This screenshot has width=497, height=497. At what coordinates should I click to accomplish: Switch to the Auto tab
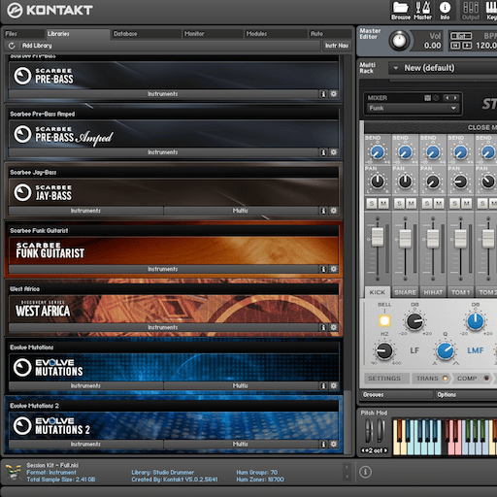tap(330, 34)
